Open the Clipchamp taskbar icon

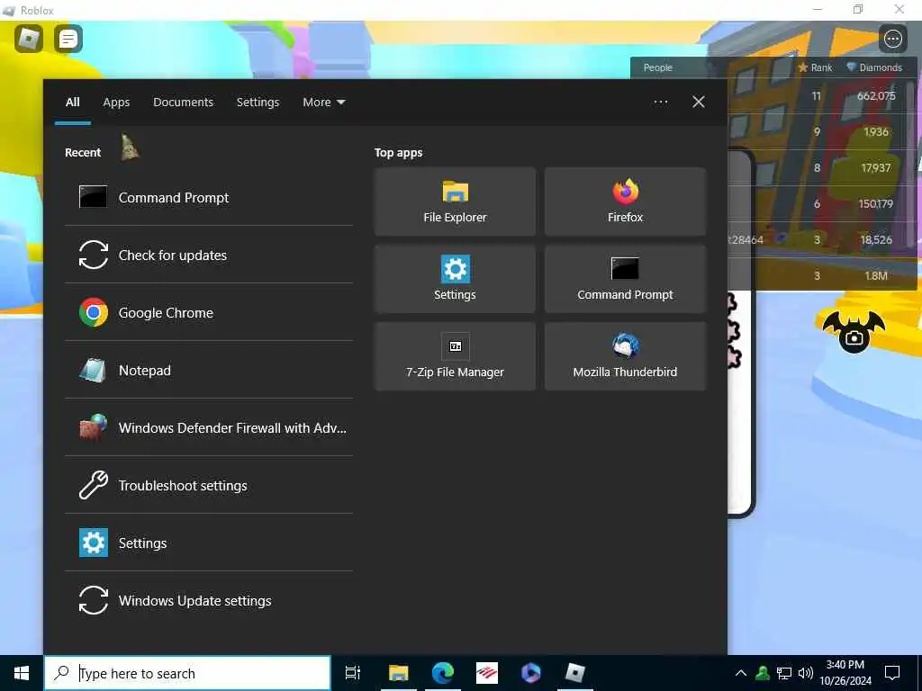pyautogui.click(x=531, y=673)
